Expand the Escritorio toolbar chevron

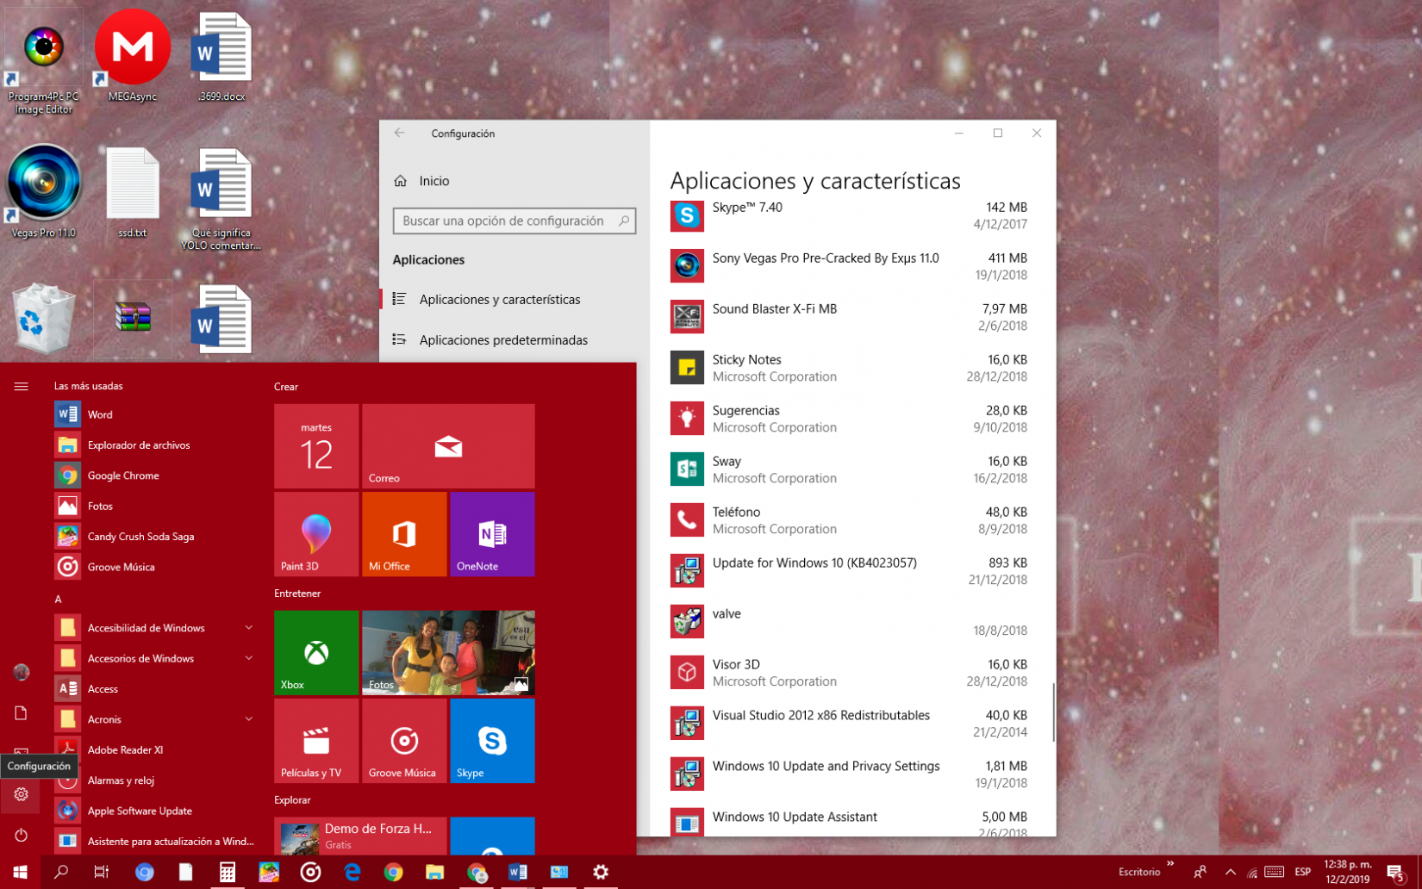[1170, 863]
